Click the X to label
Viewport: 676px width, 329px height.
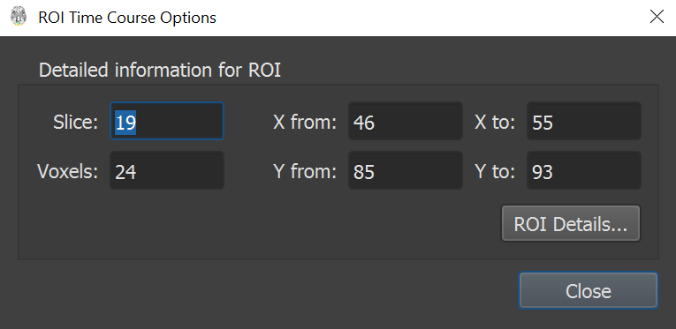pyautogui.click(x=495, y=122)
